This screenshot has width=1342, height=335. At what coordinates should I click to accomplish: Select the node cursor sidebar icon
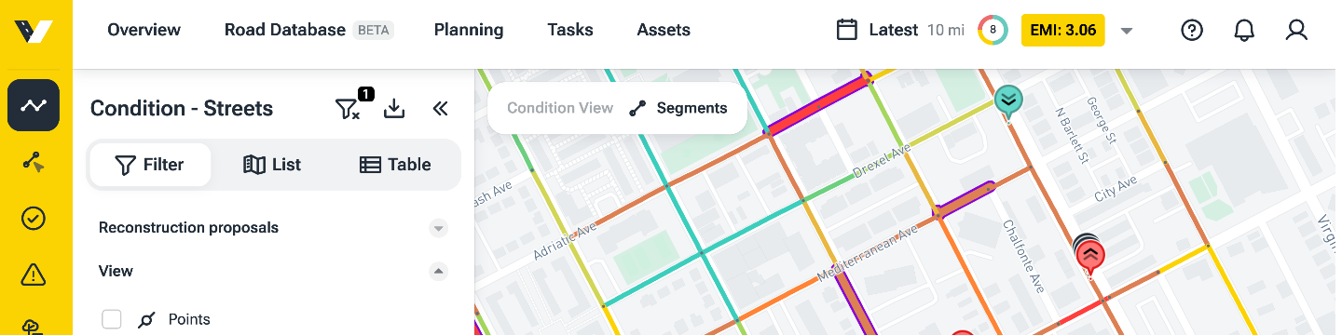click(34, 162)
